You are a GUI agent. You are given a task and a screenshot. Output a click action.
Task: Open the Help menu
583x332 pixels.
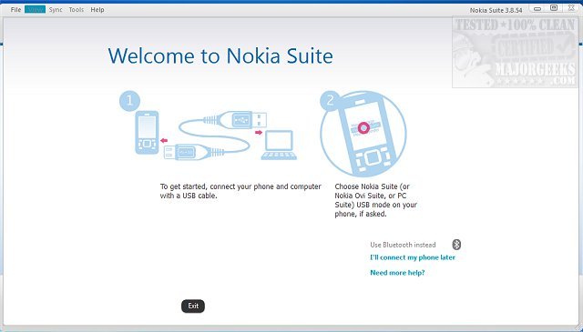(x=97, y=10)
